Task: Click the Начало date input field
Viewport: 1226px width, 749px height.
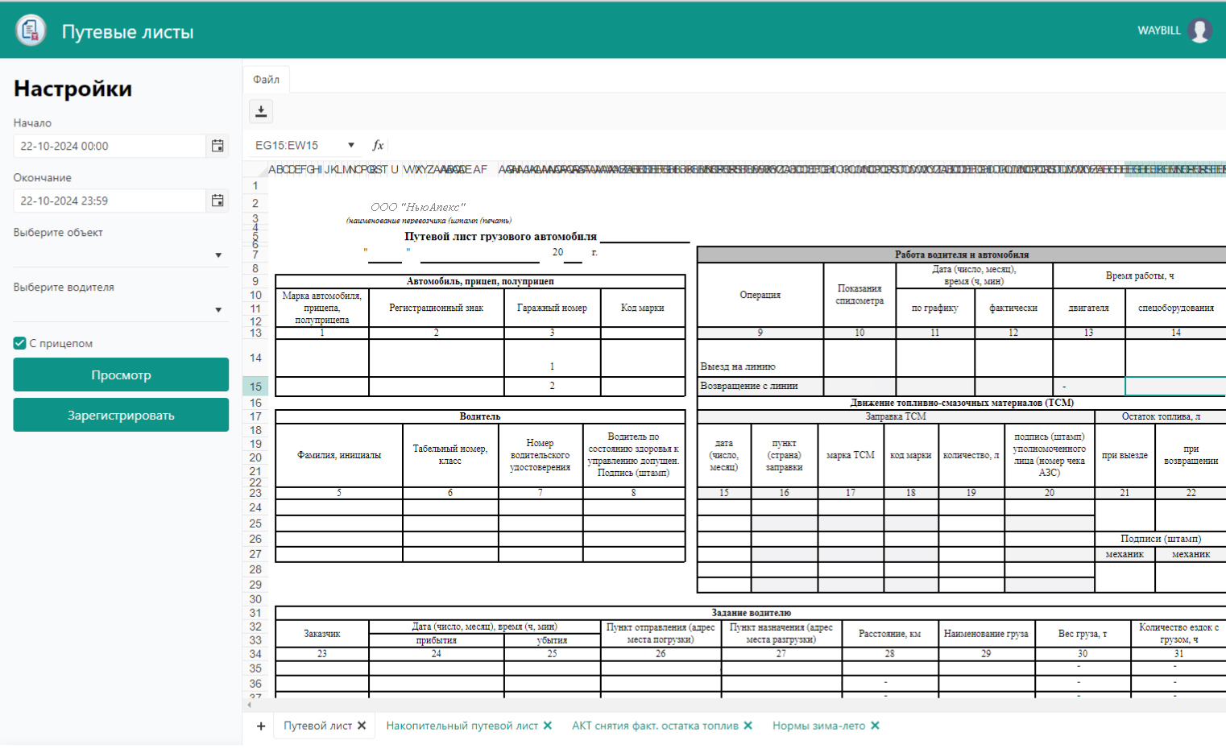Action: (x=109, y=146)
